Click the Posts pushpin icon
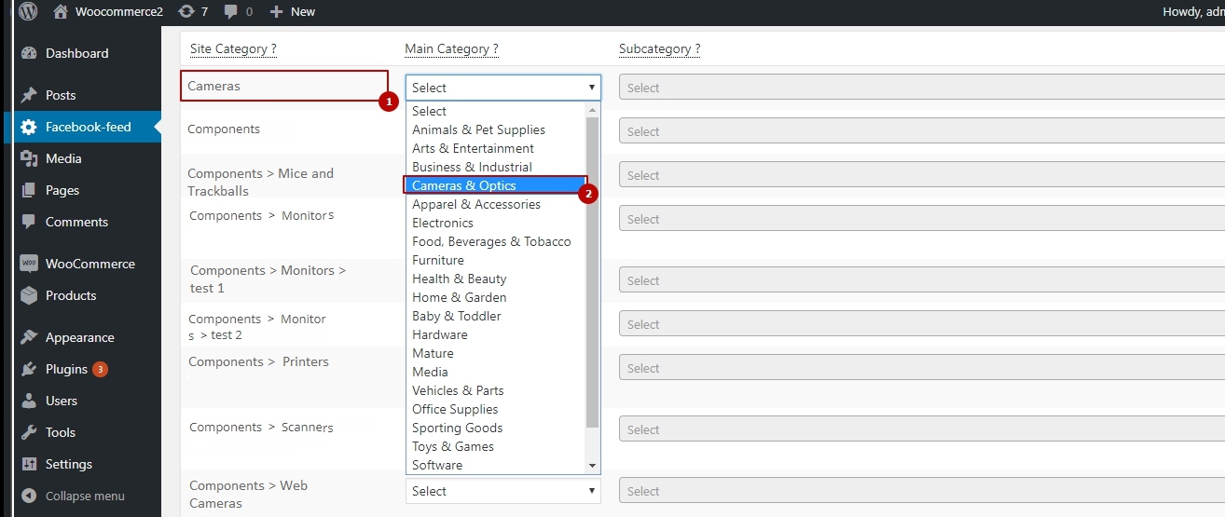This screenshot has height=517, width=1225. (x=29, y=95)
